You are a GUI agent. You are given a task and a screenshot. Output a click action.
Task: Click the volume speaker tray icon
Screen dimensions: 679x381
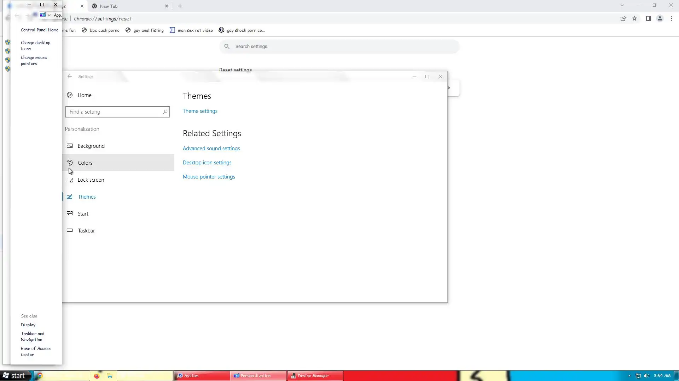click(647, 376)
